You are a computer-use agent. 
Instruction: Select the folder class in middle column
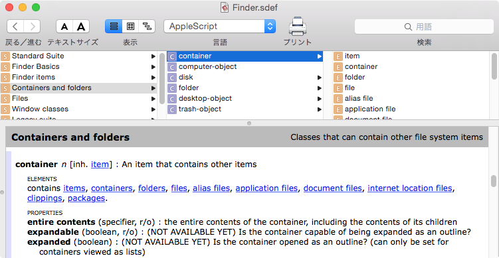tap(245, 88)
